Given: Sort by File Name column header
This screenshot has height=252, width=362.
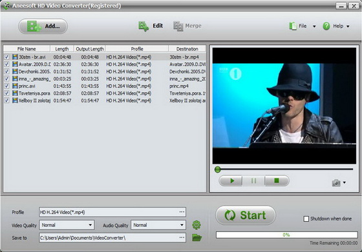Looking at the screenshot, I should point(27,49).
